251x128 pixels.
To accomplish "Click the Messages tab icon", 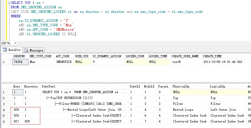I will coord(26,50).
